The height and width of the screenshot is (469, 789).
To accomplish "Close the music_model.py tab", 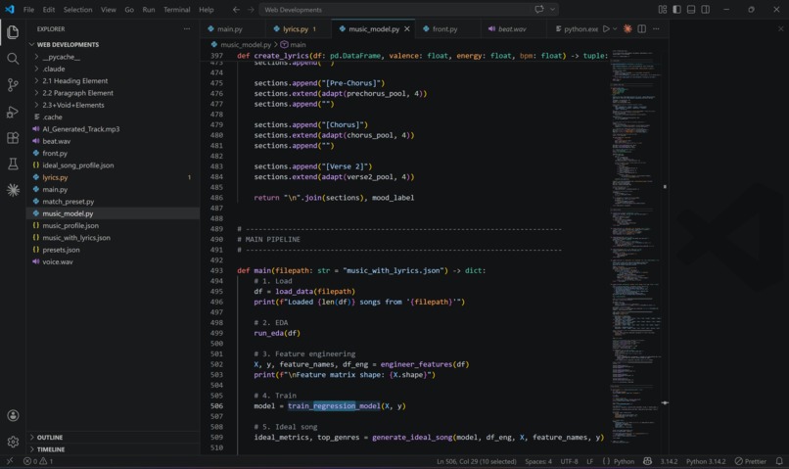I will point(406,29).
